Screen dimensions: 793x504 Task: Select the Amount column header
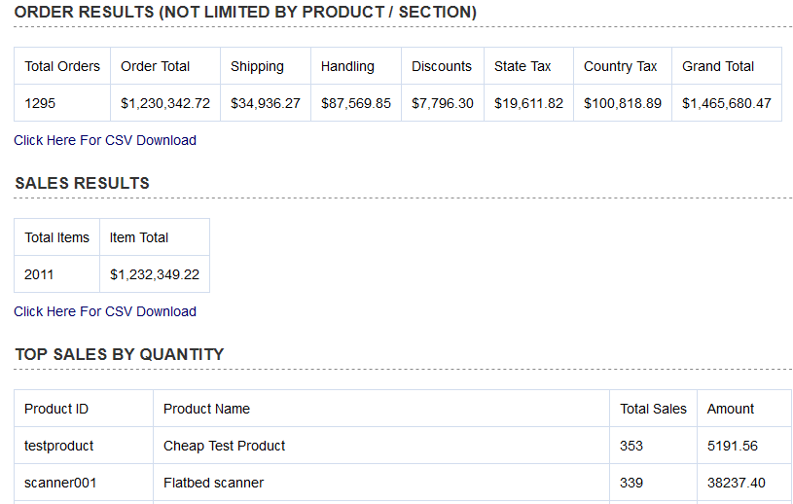coord(731,409)
